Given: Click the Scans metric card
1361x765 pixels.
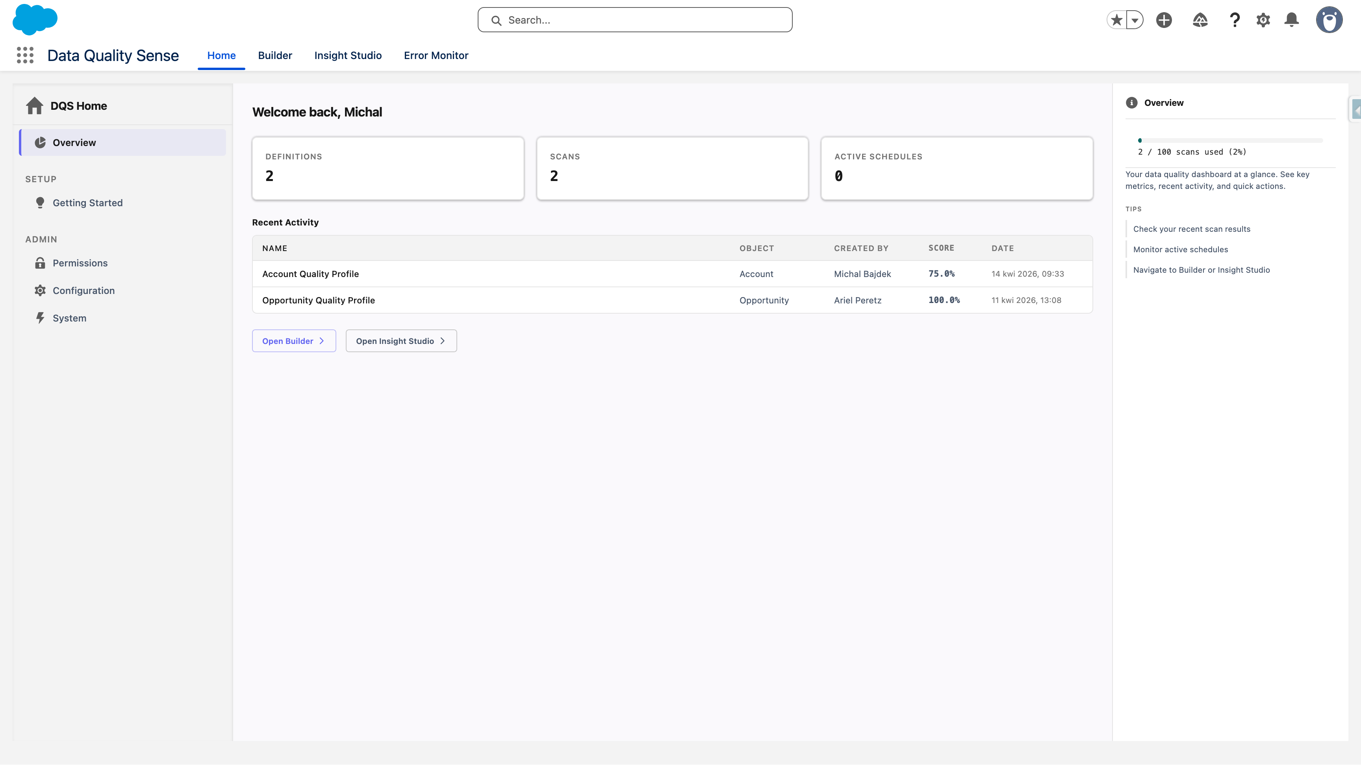Looking at the screenshot, I should point(673,168).
